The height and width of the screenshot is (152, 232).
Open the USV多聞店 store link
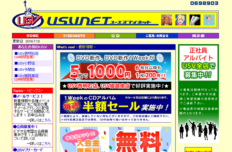(25, 69)
